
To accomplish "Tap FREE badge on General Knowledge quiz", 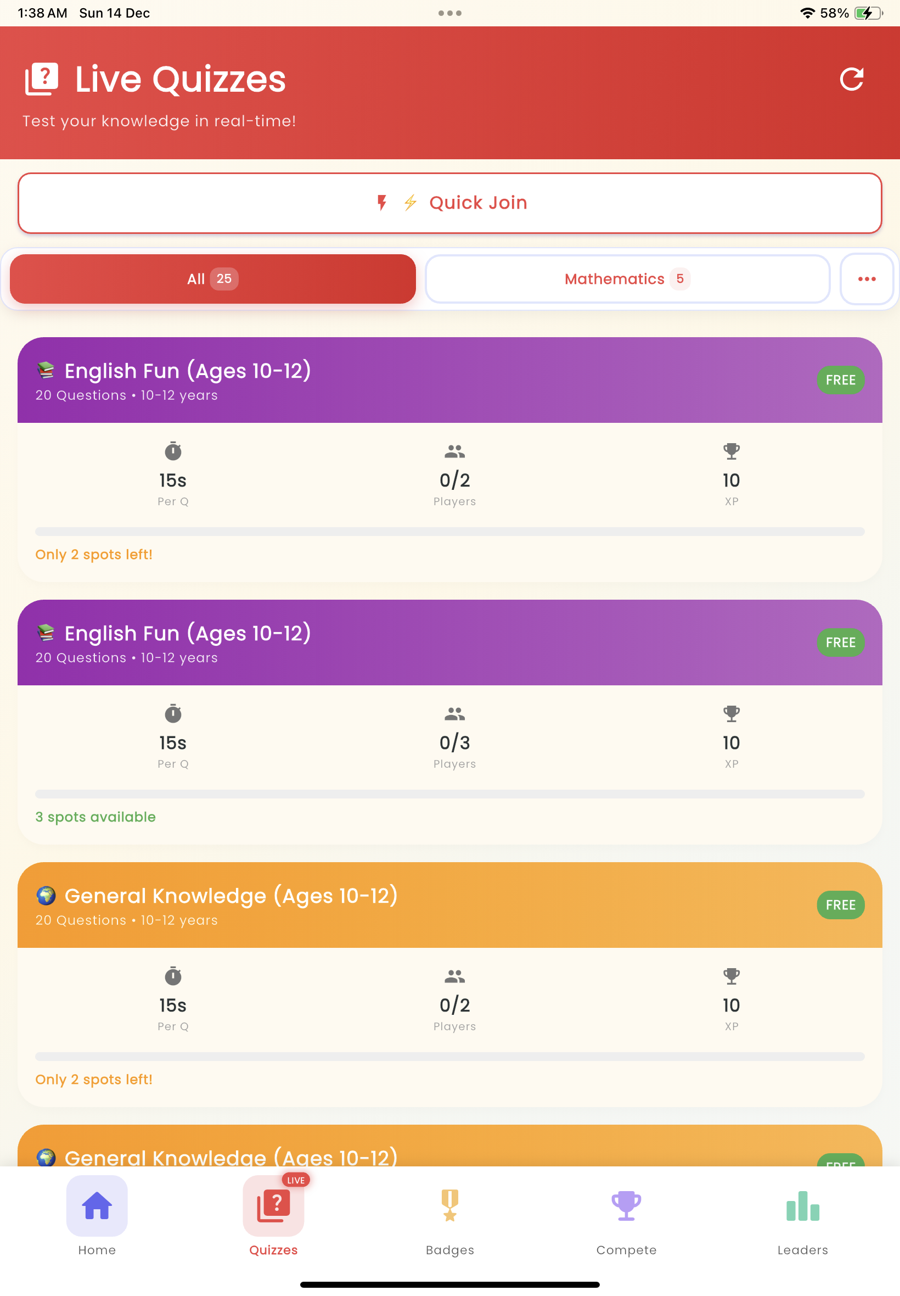I will 840,905.
